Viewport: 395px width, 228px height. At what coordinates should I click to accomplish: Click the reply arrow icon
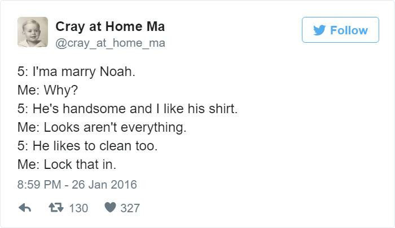click(24, 208)
